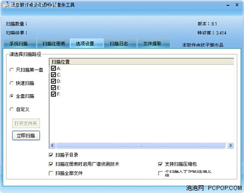Choose the 自定义 scan option
The width and height of the screenshot is (244, 193).
pyautogui.click(x=12, y=109)
